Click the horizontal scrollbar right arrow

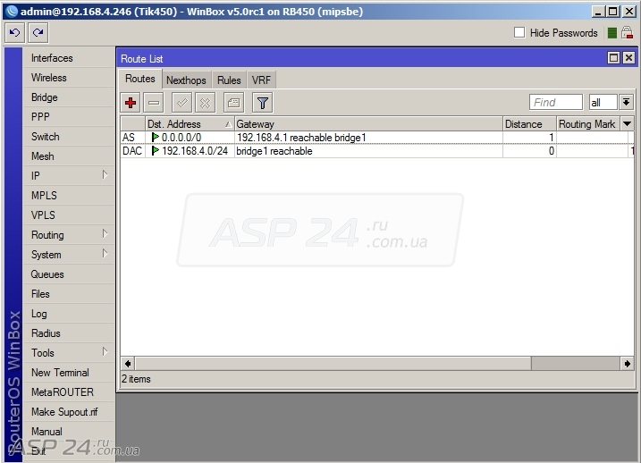coord(627,363)
